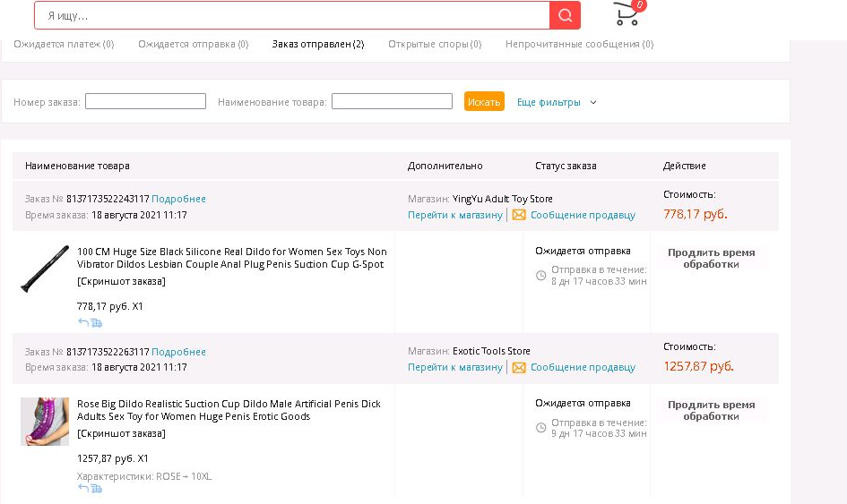Go to YingYu store via Перейти к магазину
The width and height of the screenshot is (847, 504).
click(455, 215)
